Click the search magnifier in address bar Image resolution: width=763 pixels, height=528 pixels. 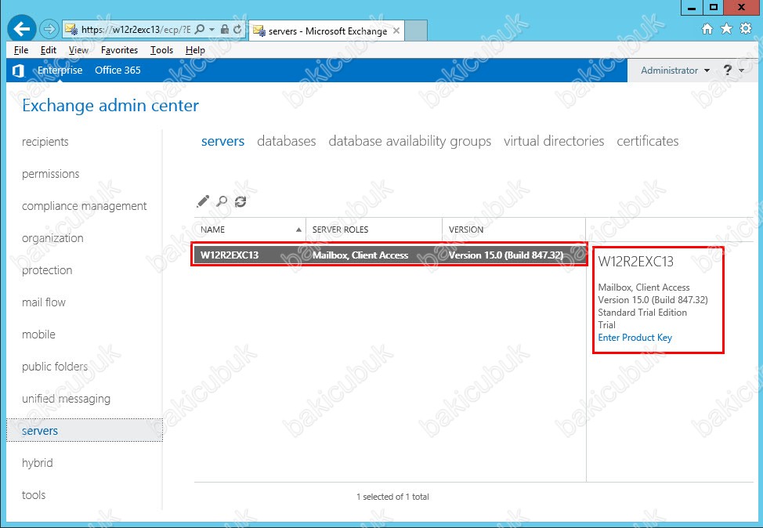[x=200, y=29]
